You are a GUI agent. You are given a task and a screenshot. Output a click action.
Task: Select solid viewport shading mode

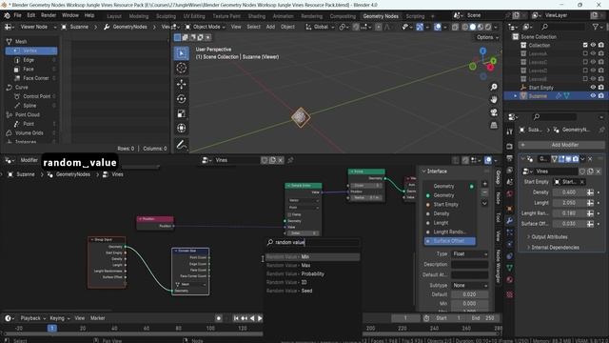click(x=473, y=27)
